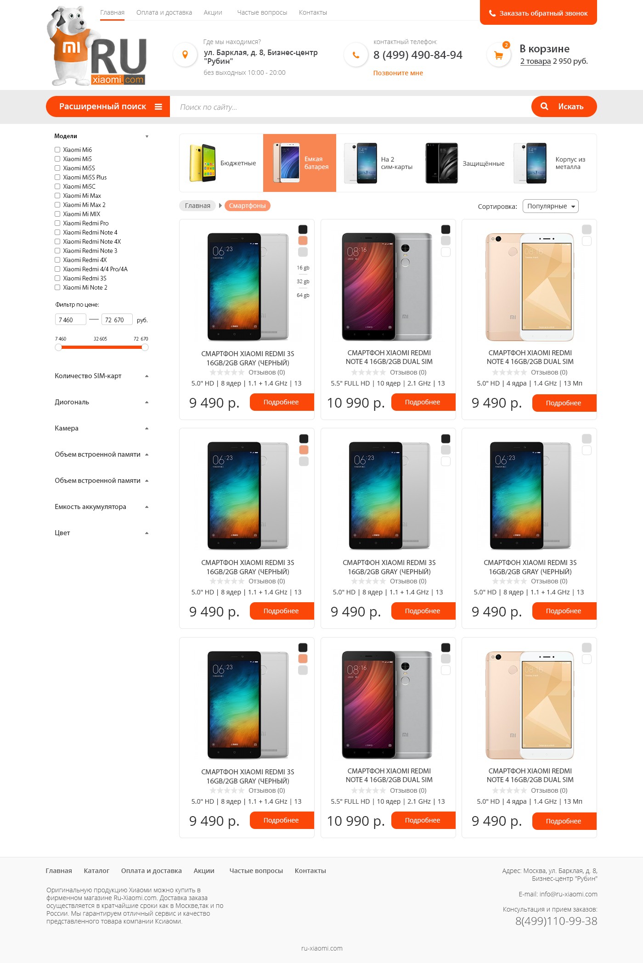Click the location pin icon
Viewport: 643px width, 963px height.
coord(185,55)
